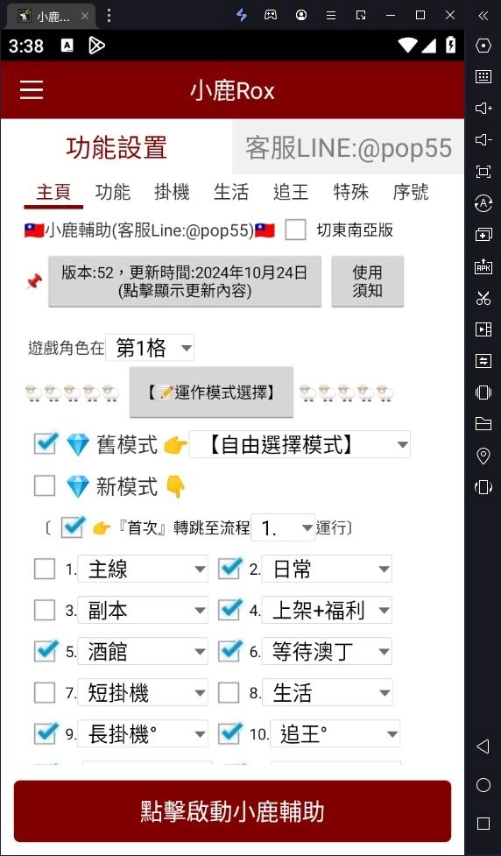Open the 追王 tab

291,192
